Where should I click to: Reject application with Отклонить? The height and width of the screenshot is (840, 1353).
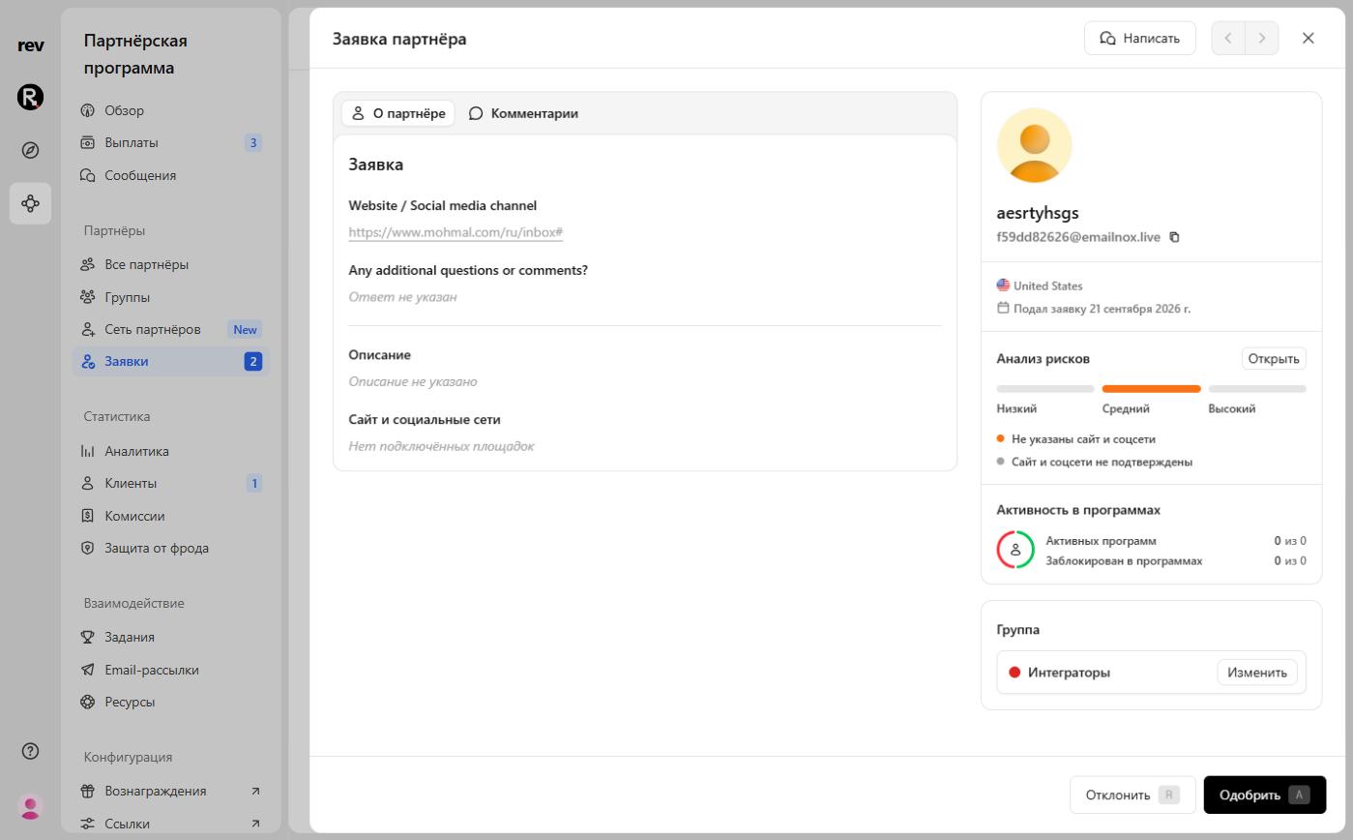click(1132, 795)
